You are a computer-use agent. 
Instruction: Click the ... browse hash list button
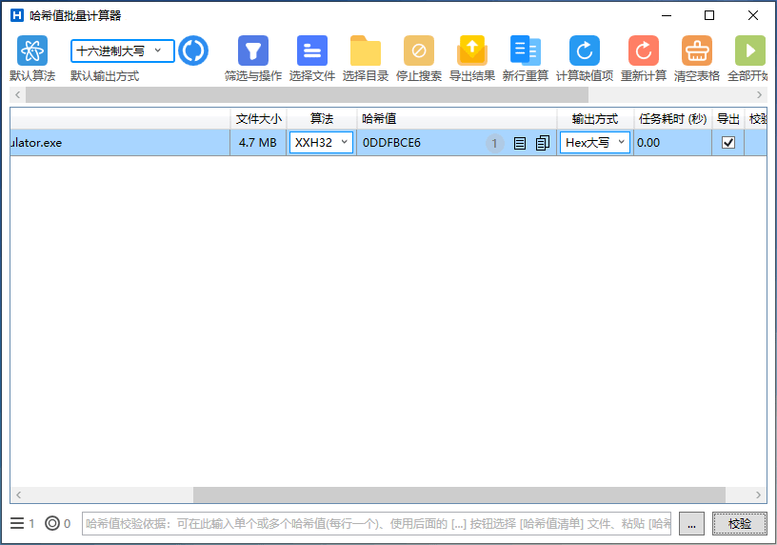(692, 523)
